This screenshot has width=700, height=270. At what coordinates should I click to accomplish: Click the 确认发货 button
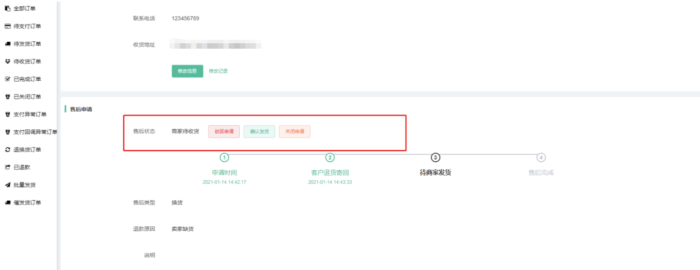tap(259, 132)
